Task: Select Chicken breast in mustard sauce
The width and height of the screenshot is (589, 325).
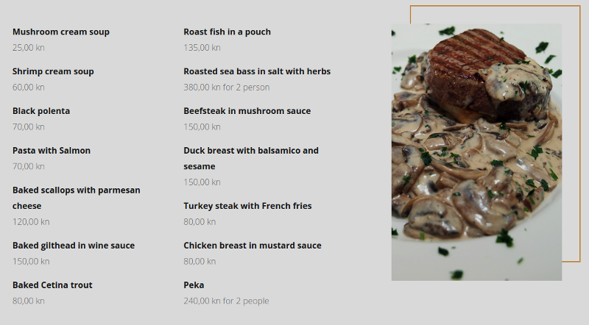Action: [253, 246]
